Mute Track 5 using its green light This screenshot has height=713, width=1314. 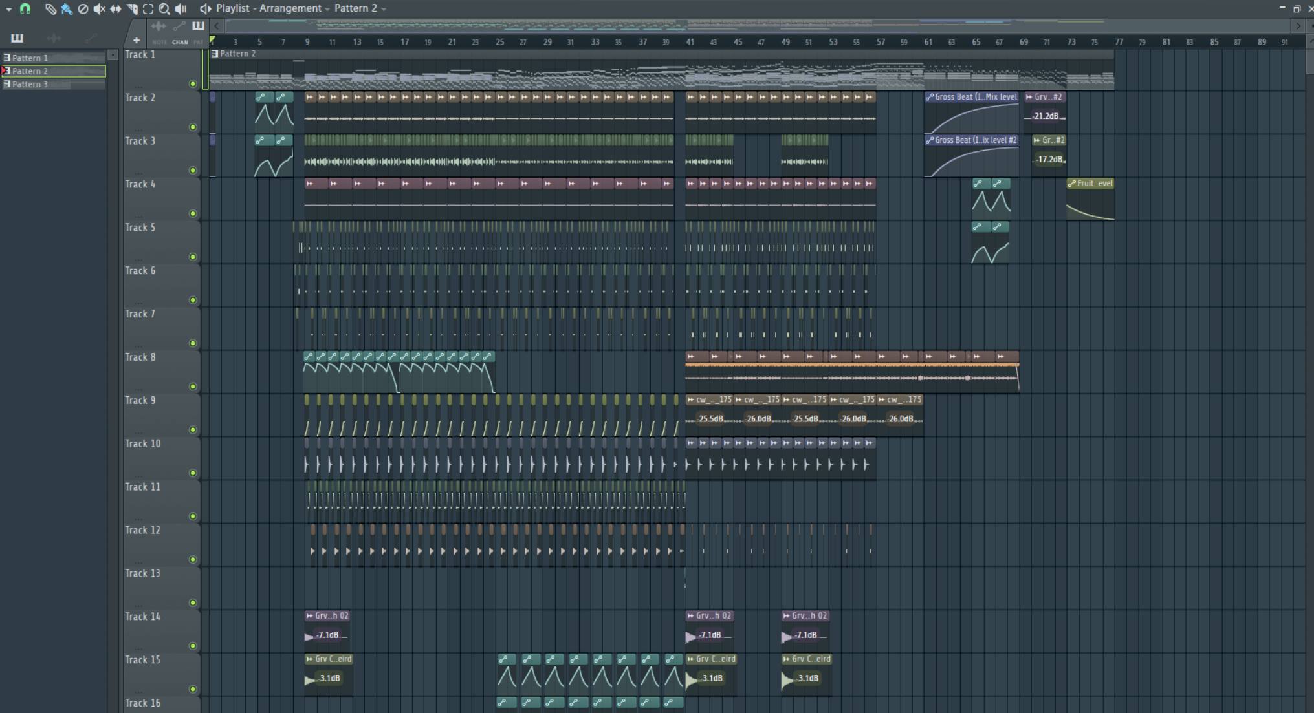pyautogui.click(x=193, y=257)
